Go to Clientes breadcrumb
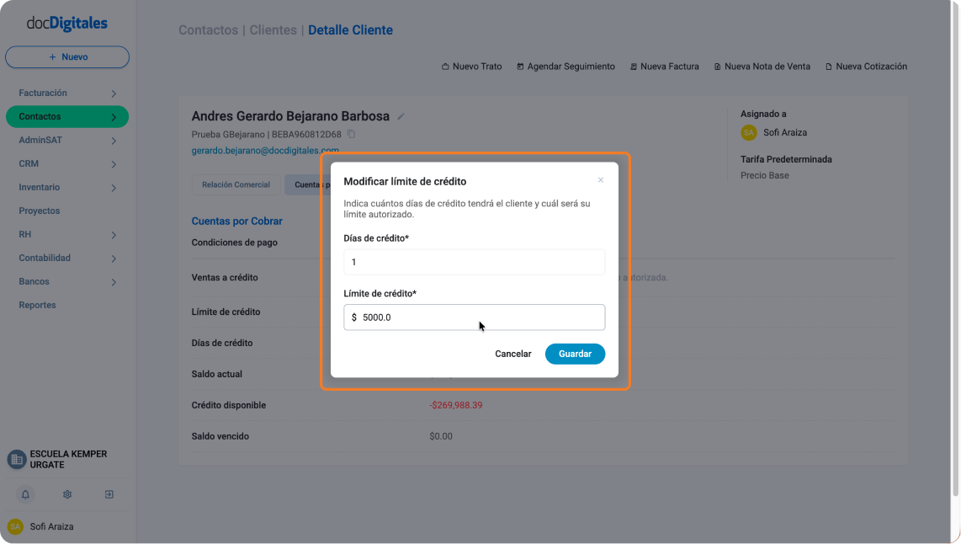 pos(273,30)
